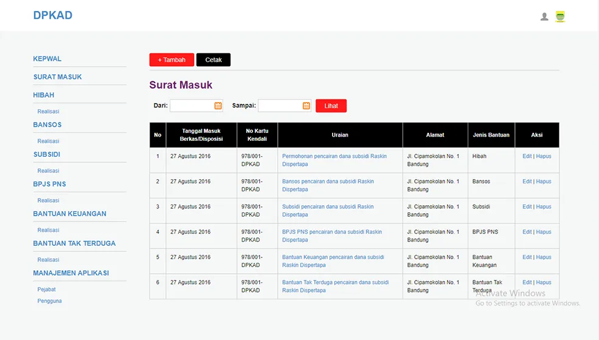Open Realisasi under BANTUAN KEUANGAN
This screenshot has width=599, height=340.
48,230
